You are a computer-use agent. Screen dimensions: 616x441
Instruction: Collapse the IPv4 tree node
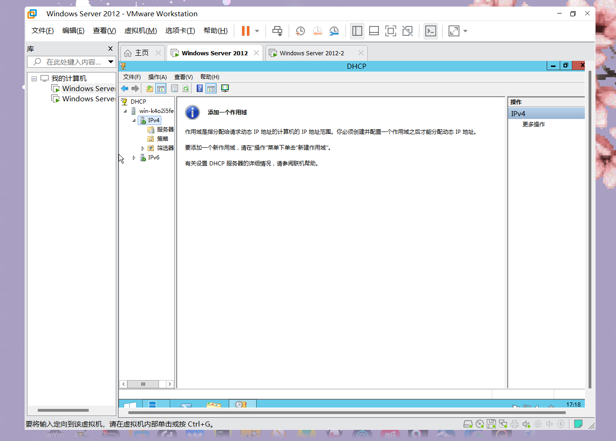134,120
